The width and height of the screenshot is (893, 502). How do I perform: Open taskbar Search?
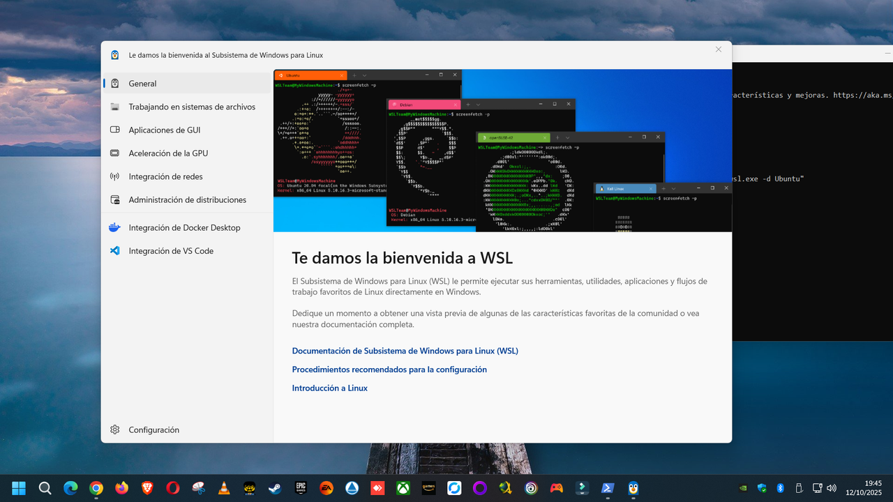click(x=45, y=488)
